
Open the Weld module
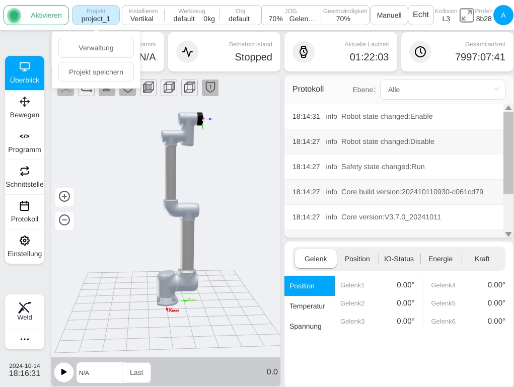pos(25,312)
